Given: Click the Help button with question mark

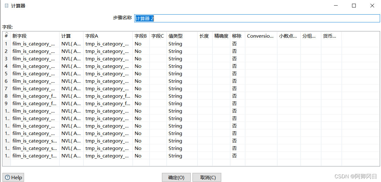Looking at the screenshot, I should (13, 177).
